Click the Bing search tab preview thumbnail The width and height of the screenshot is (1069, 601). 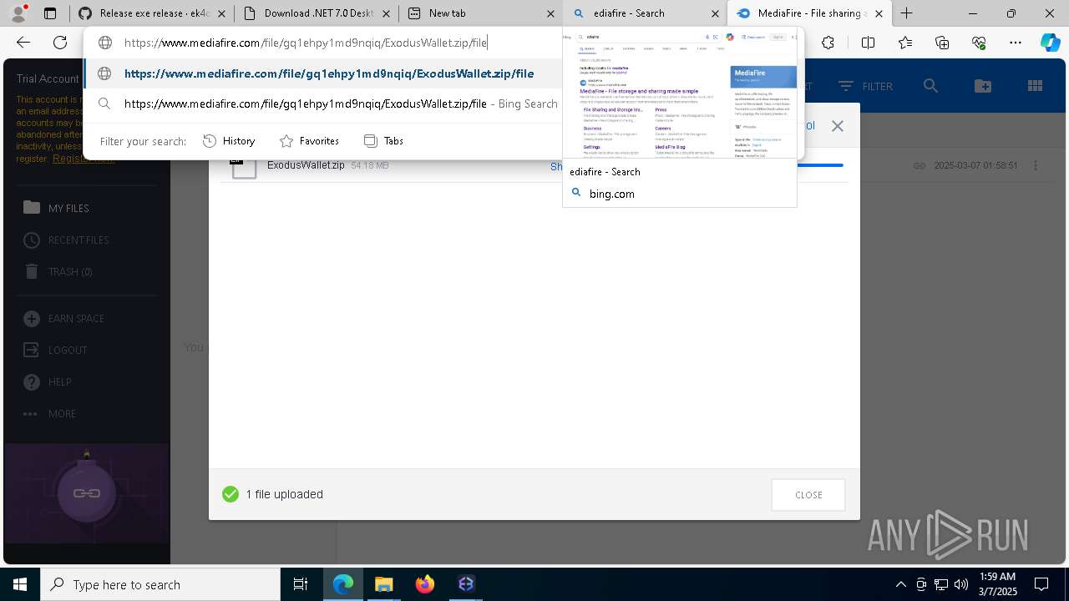click(680, 94)
